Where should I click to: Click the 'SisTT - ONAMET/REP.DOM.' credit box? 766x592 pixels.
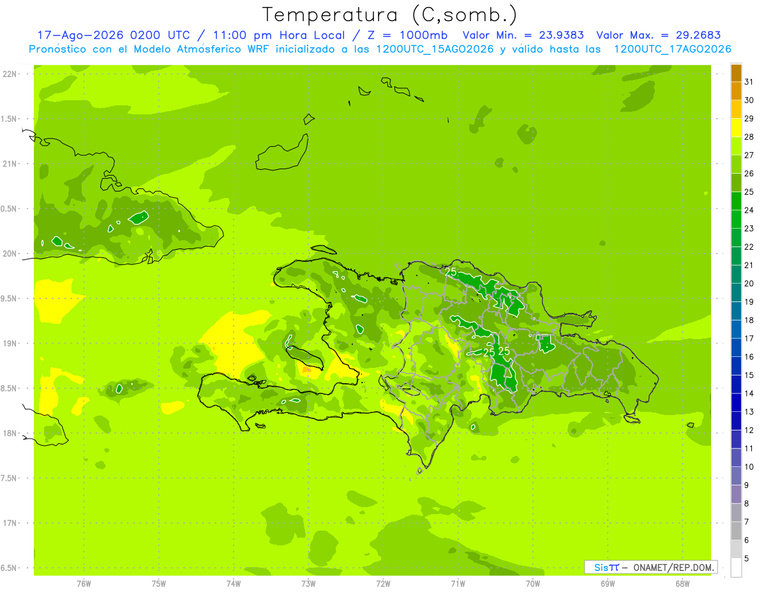coord(650,567)
